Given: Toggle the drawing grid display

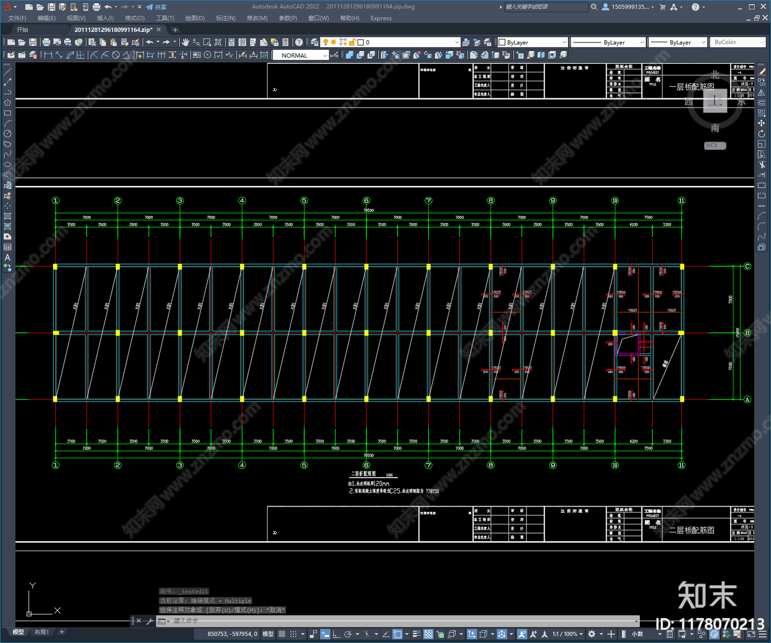Looking at the screenshot, I should tap(282, 634).
